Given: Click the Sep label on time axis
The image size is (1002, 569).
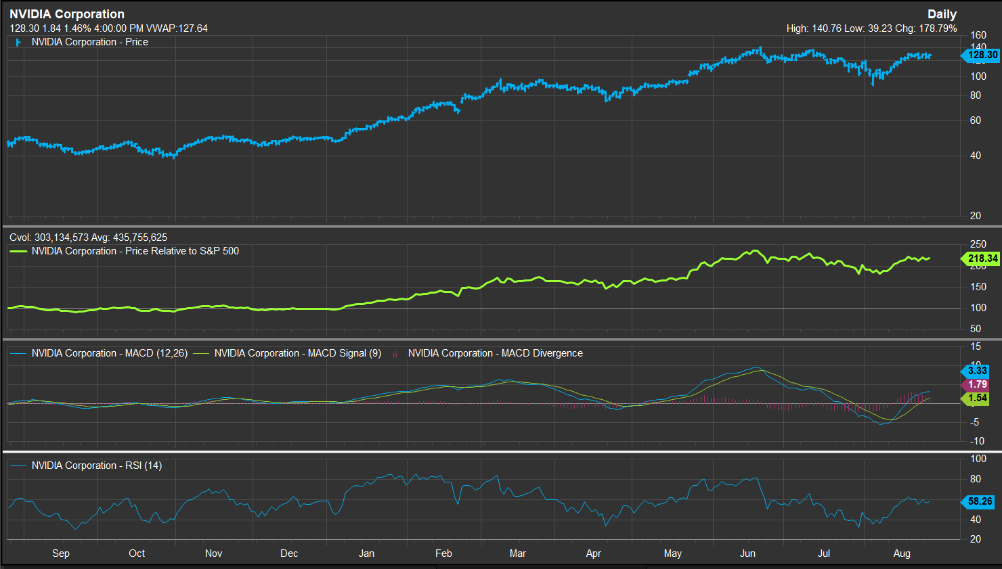Looking at the screenshot, I should (61, 553).
